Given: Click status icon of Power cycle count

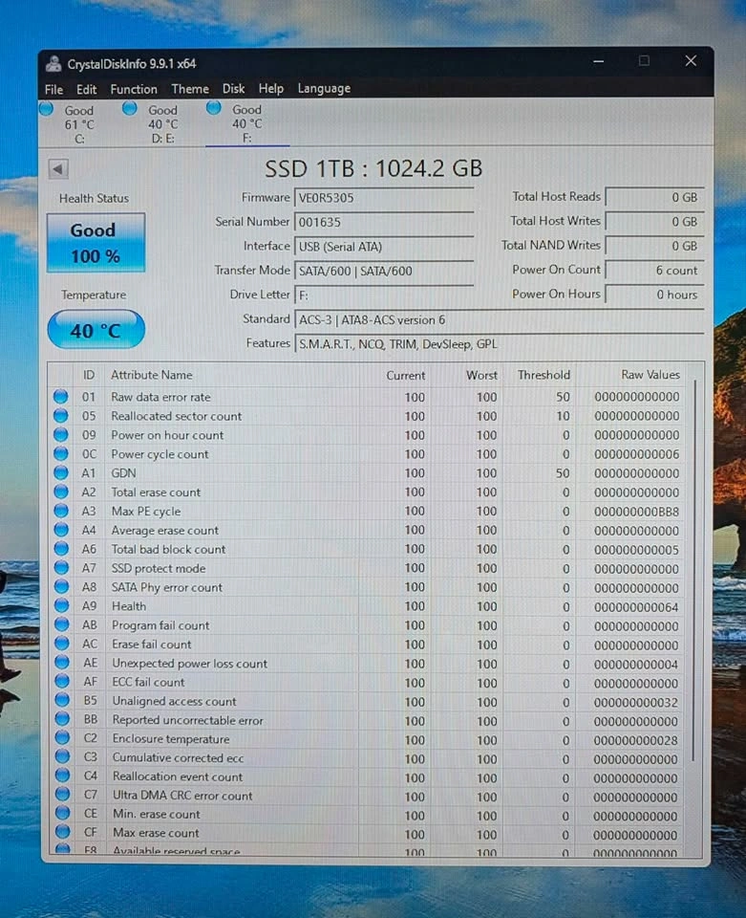Looking at the screenshot, I should click(61, 453).
